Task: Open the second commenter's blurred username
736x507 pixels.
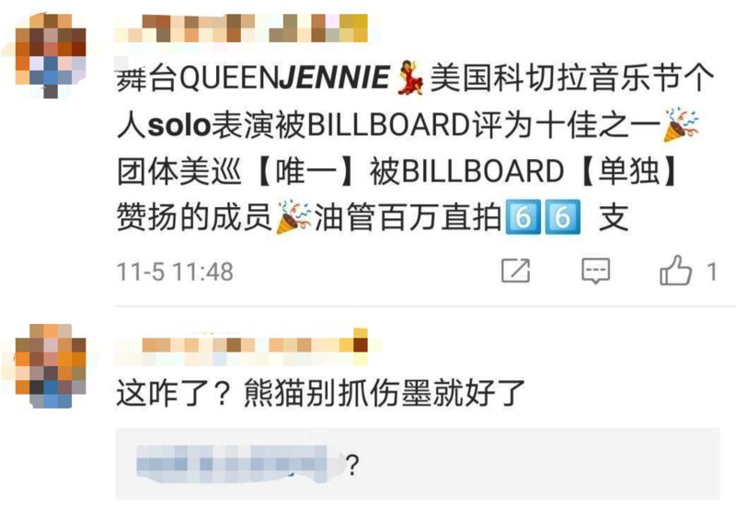Action: click(x=241, y=348)
